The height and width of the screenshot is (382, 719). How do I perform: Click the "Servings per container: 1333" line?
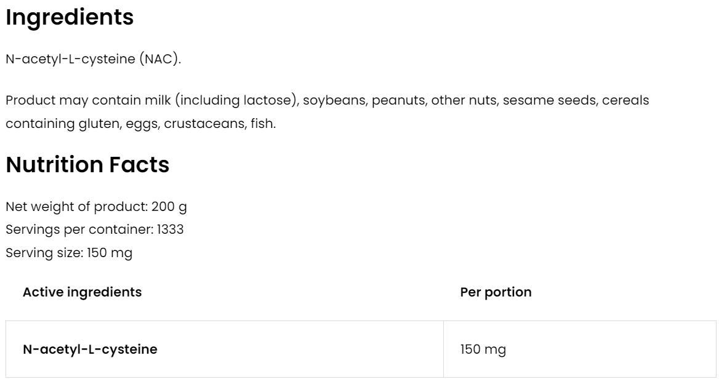pyautogui.click(x=95, y=229)
